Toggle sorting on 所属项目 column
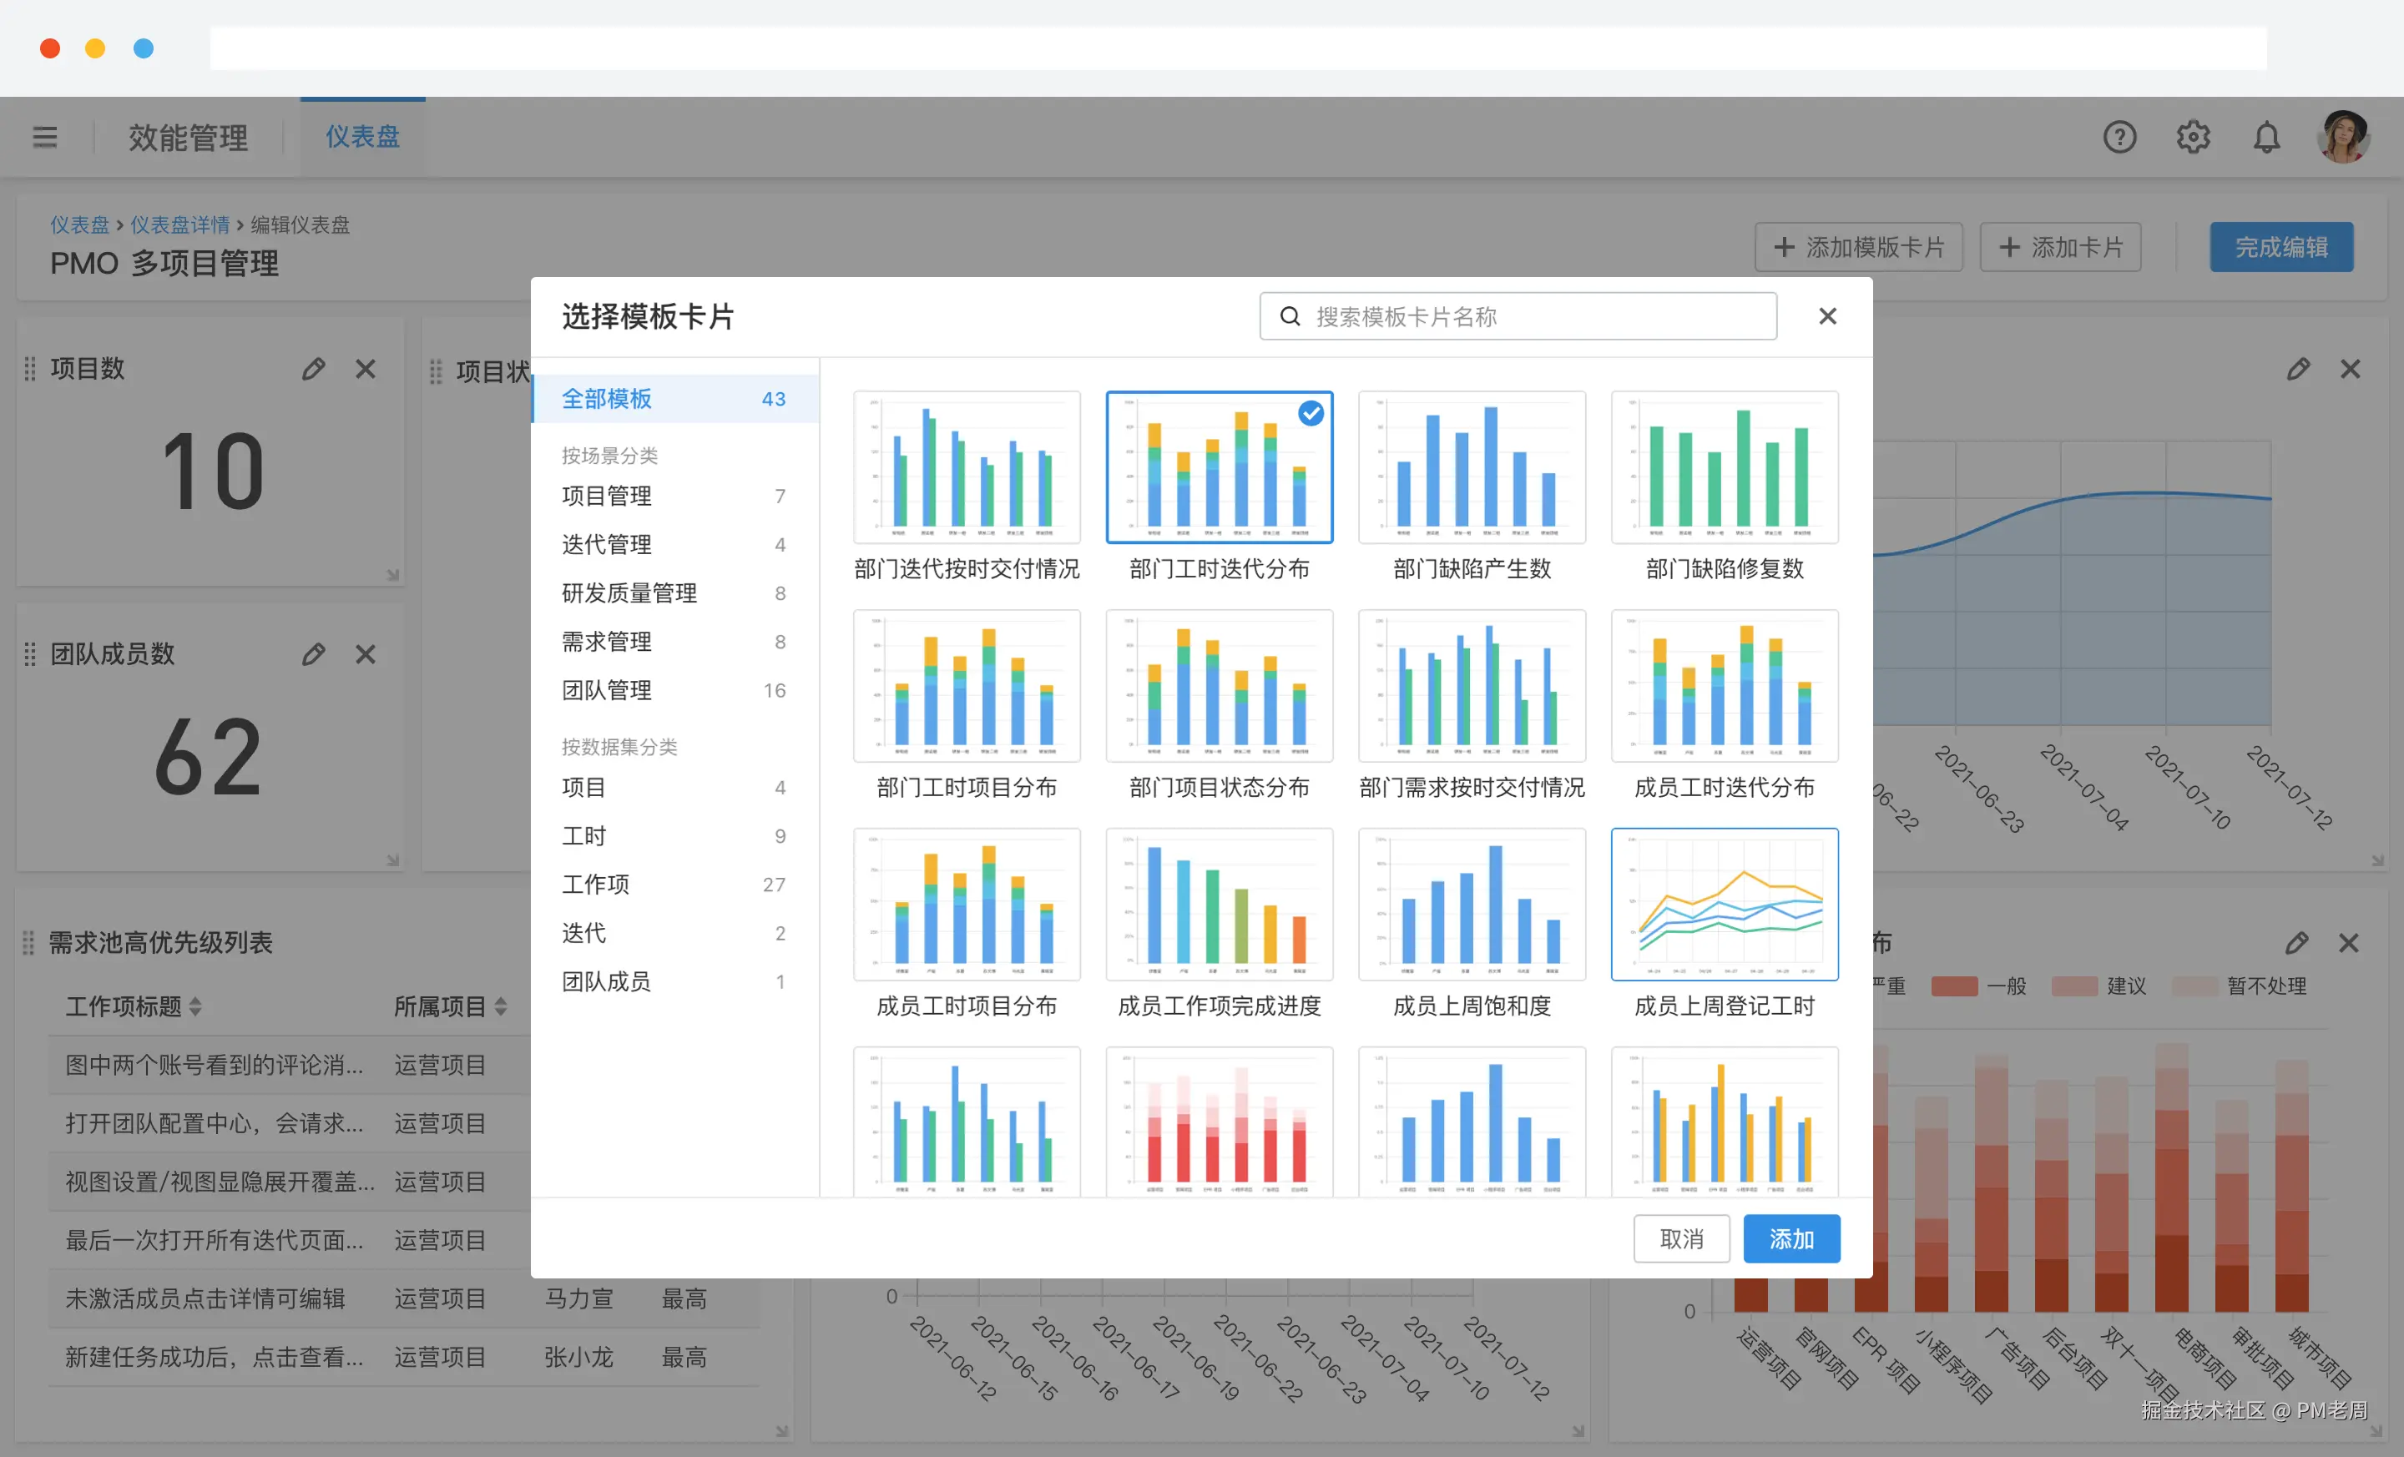The width and height of the screenshot is (2404, 1457). (502, 1006)
